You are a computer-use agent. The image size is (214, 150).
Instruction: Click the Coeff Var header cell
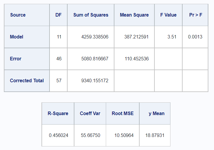pyautogui.click(x=90, y=114)
